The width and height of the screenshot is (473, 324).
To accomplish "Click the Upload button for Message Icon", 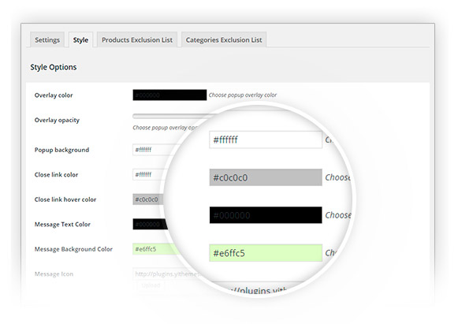I will tap(151, 285).
